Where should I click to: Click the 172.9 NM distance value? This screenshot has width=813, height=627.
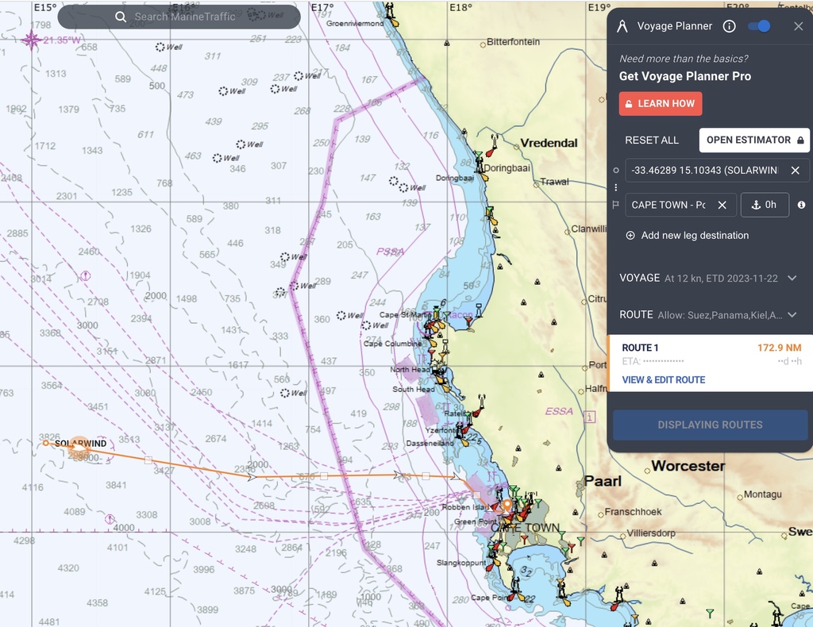pyautogui.click(x=780, y=348)
